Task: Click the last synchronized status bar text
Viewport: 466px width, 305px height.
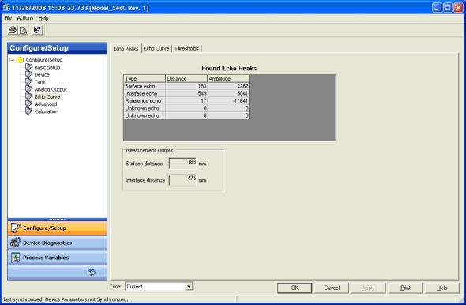Action: (x=66, y=299)
